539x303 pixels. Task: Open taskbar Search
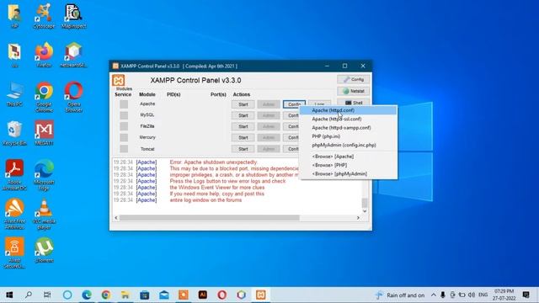(x=29, y=295)
